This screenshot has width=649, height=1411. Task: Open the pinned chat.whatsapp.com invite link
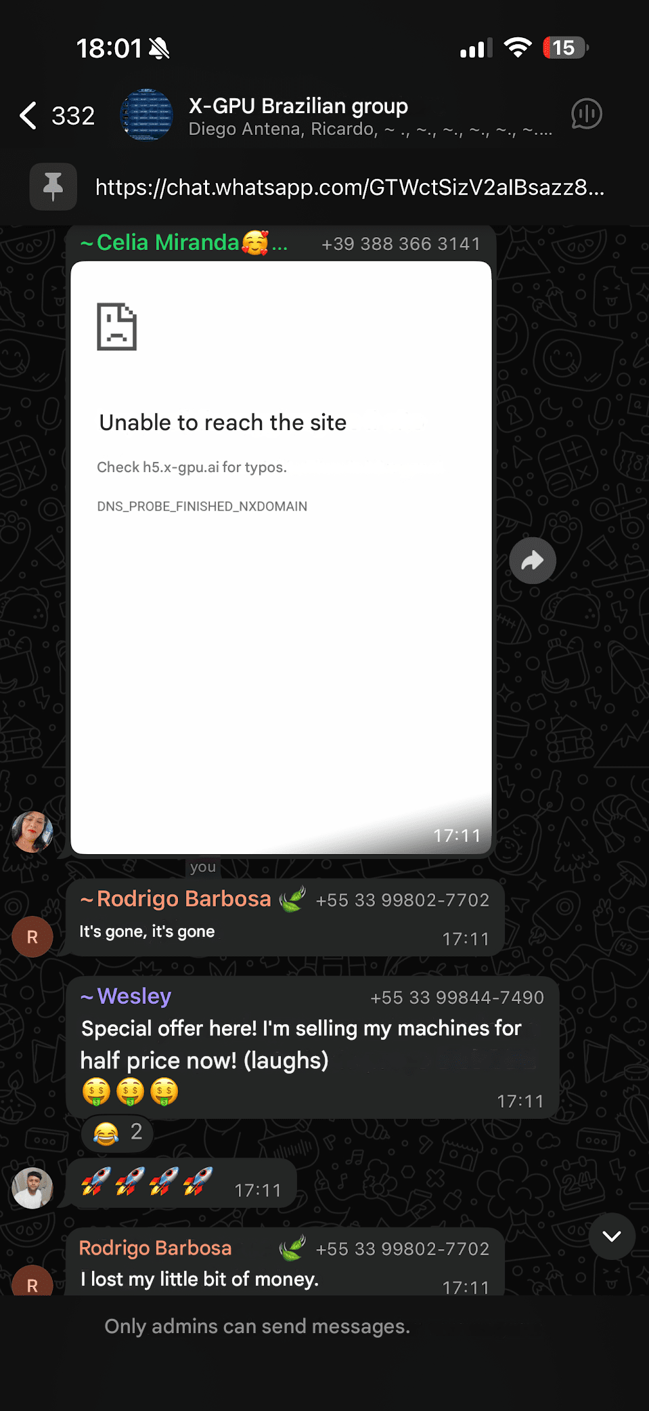click(350, 187)
